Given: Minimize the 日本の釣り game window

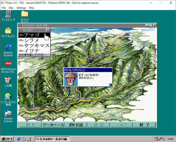Looking at the screenshot, I should tap(147, 25).
